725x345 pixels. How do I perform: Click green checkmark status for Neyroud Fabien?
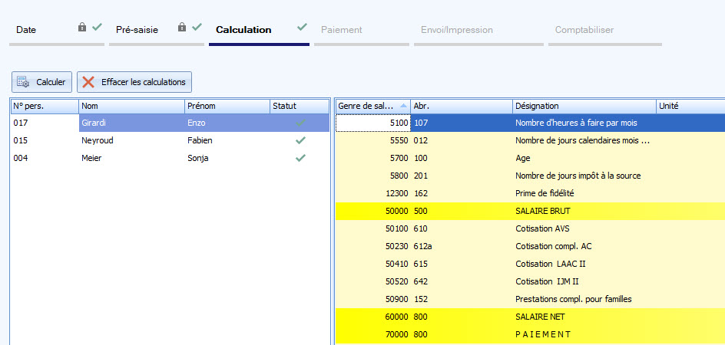(300, 140)
